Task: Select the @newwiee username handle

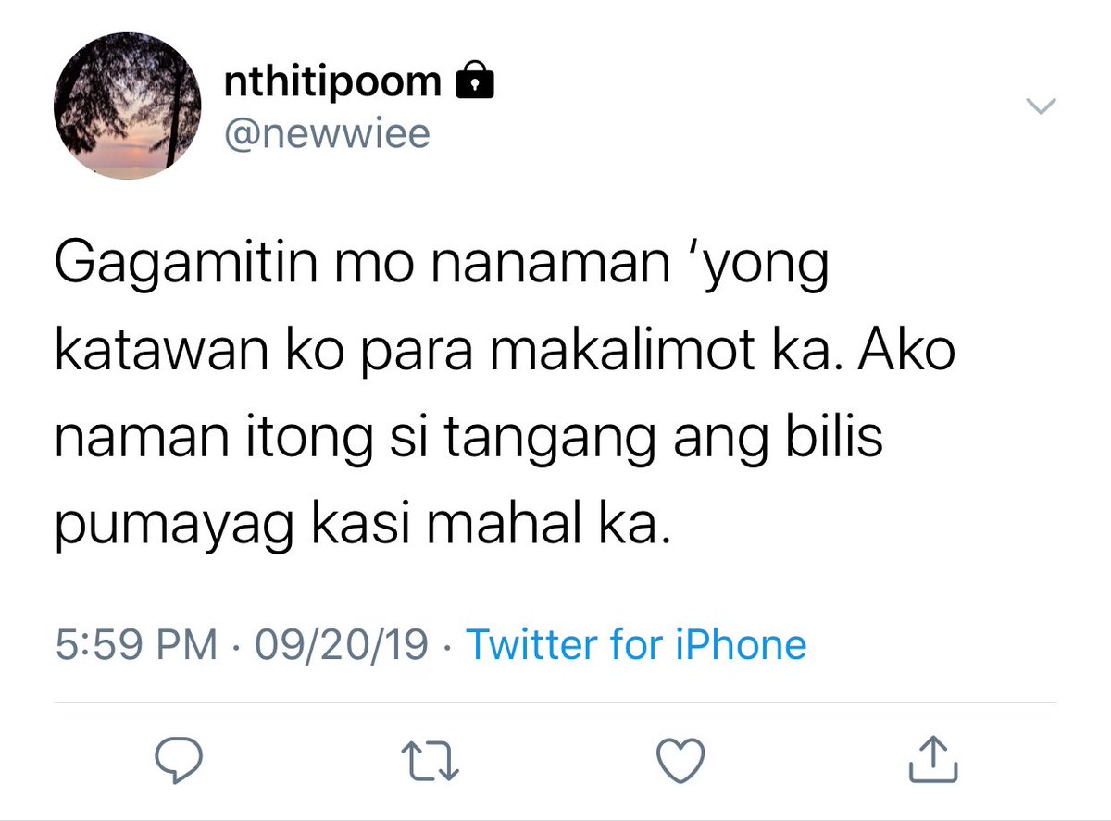Action: pyautogui.click(x=328, y=134)
